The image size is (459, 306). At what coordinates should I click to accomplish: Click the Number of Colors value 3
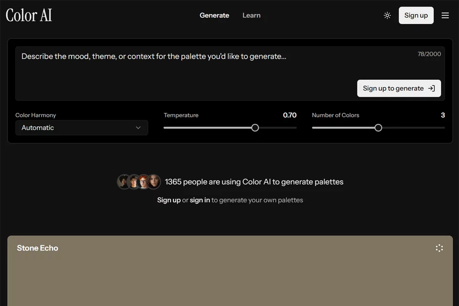(x=443, y=115)
